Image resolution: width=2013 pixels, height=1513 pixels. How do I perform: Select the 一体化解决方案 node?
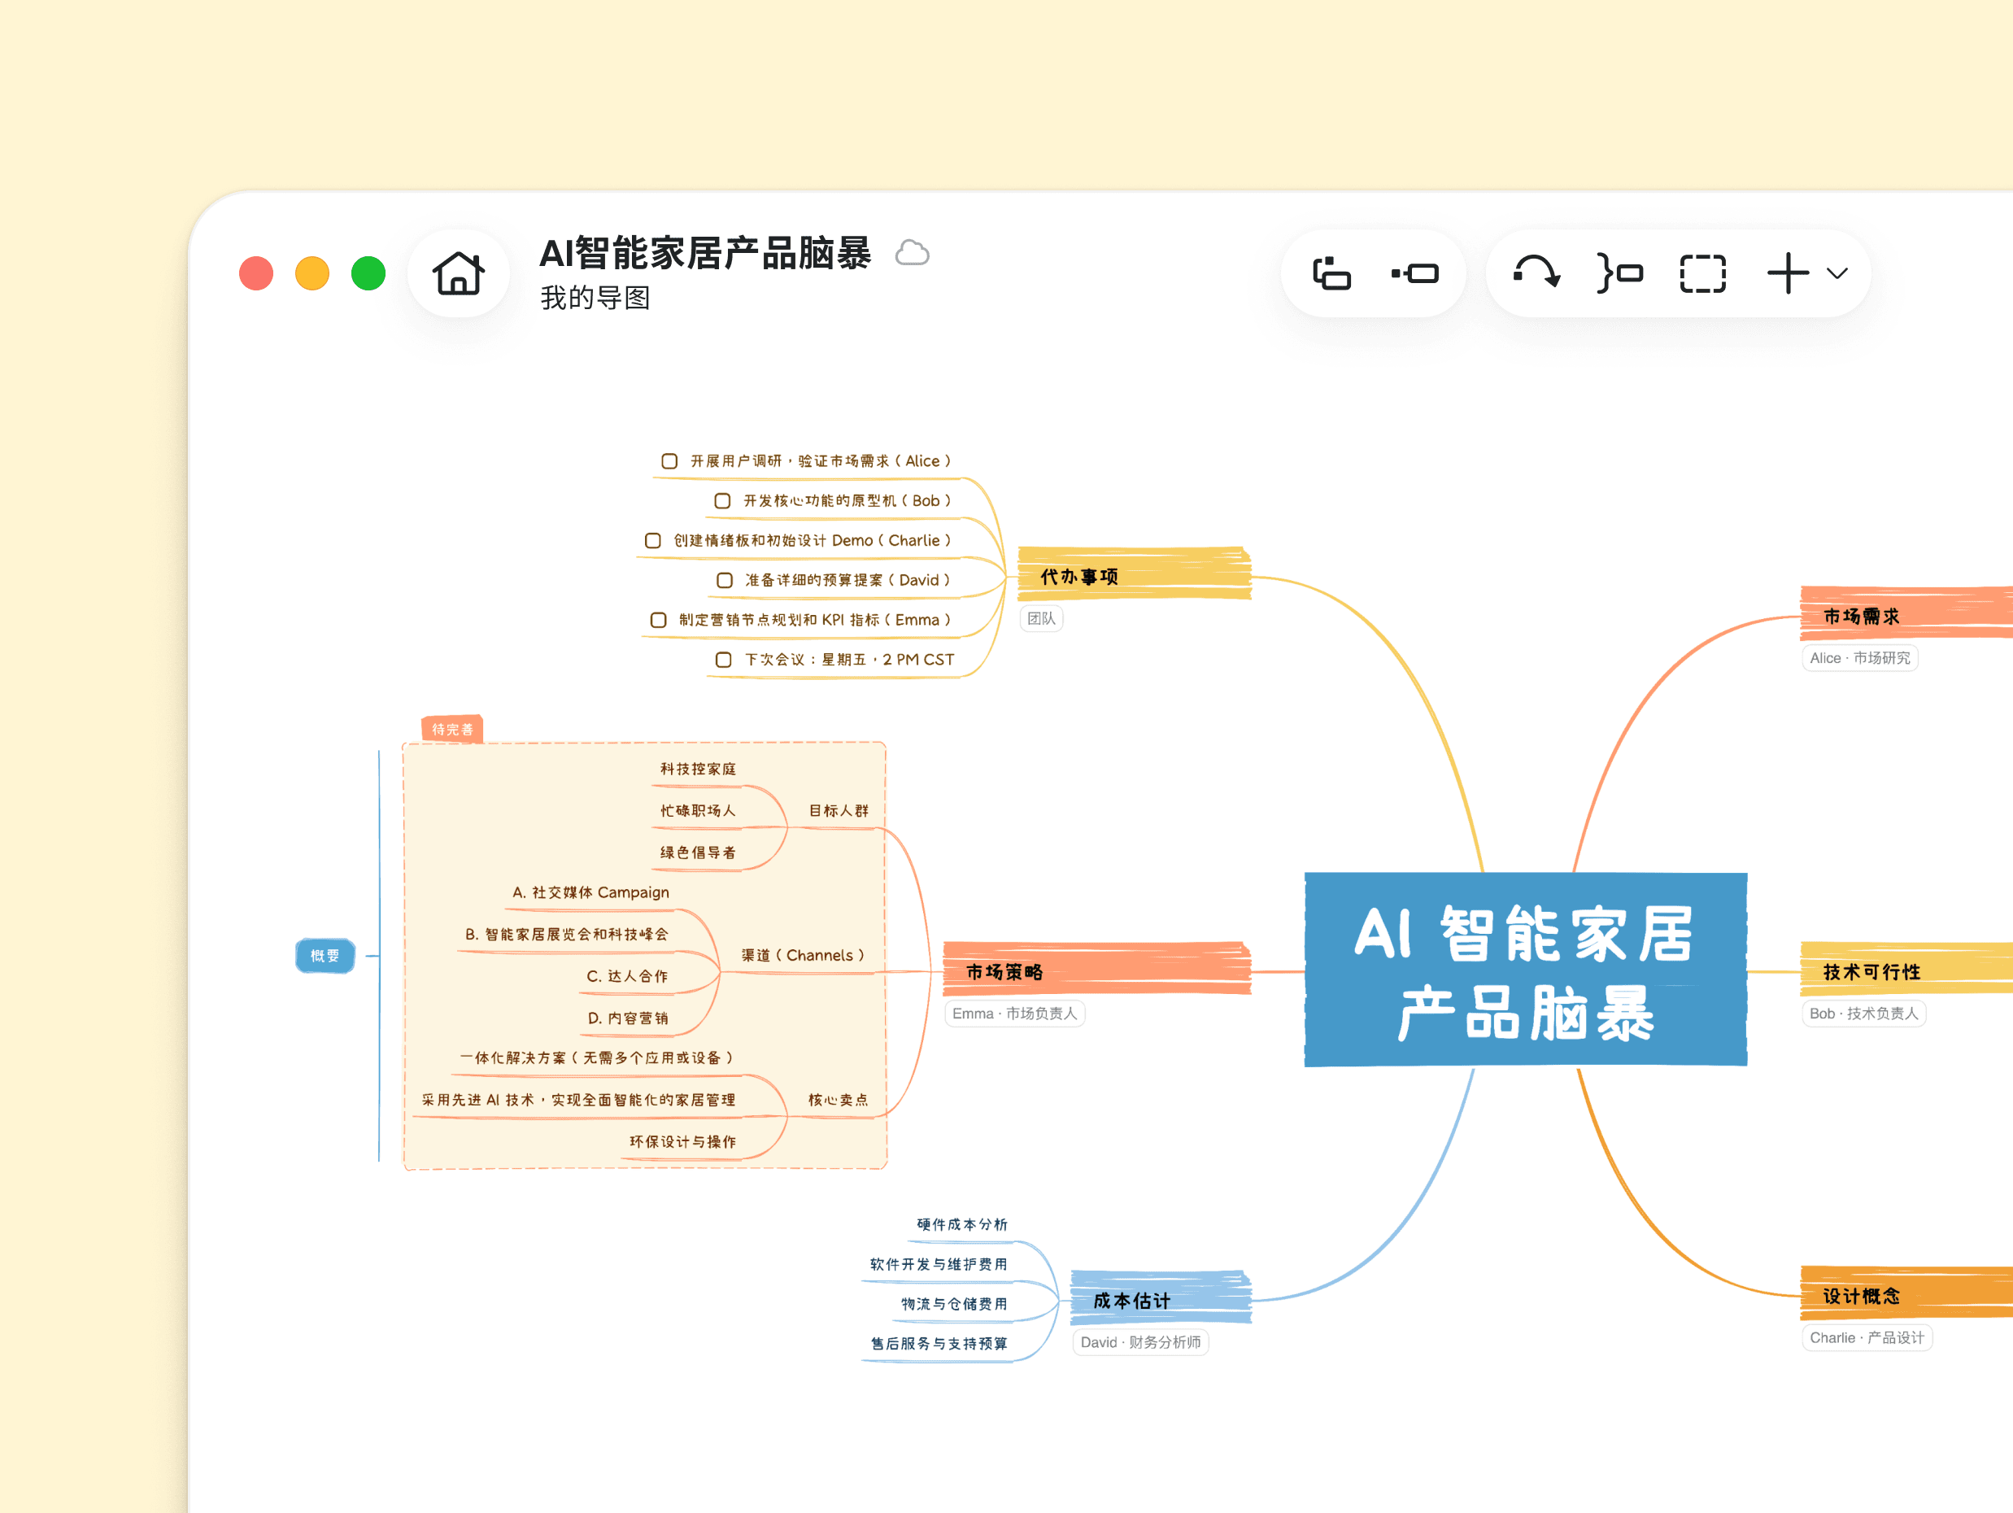[597, 1057]
